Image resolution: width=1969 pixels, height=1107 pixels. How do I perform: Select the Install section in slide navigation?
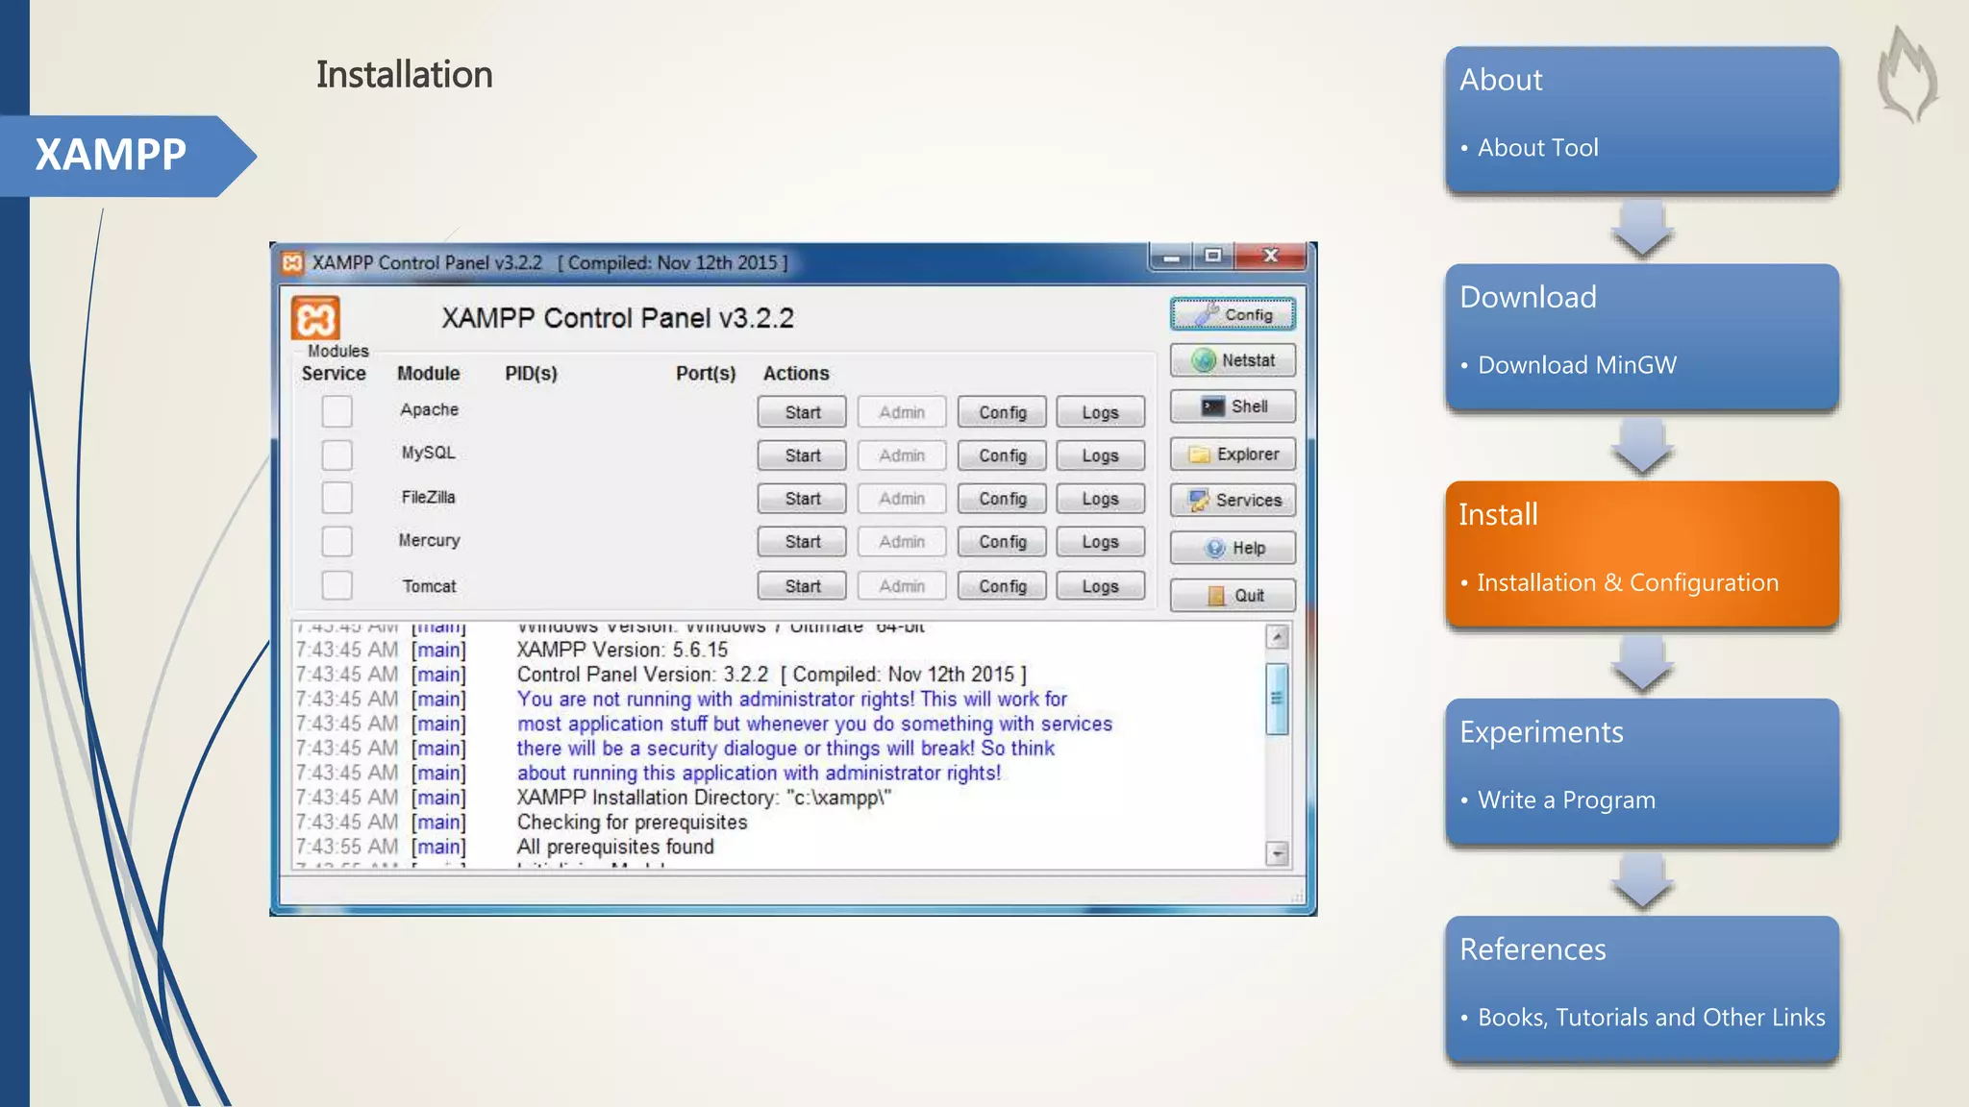pyautogui.click(x=1641, y=554)
